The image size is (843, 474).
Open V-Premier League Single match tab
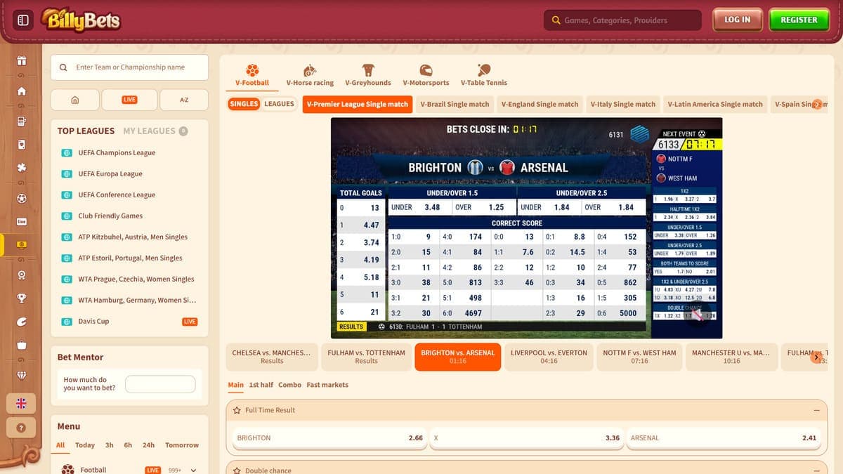coord(358,104)
